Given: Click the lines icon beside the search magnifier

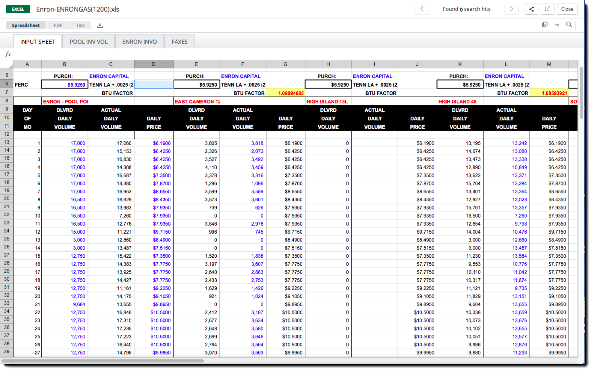Looking at the screenshot, I should point(557,25).
